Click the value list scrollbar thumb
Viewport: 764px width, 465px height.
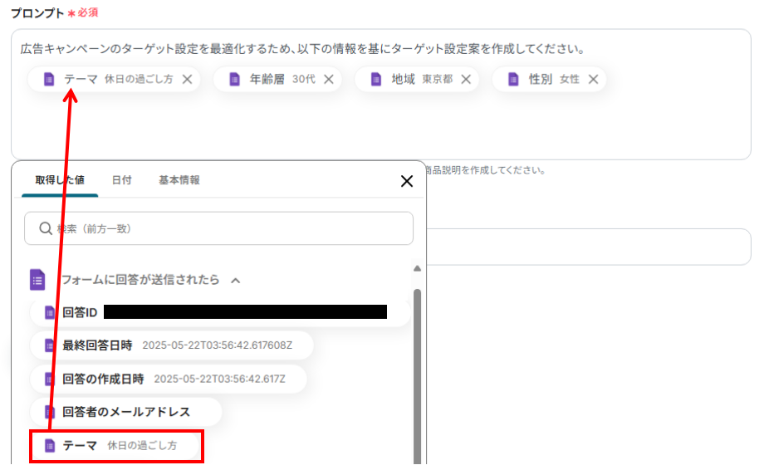click(417, 376)
